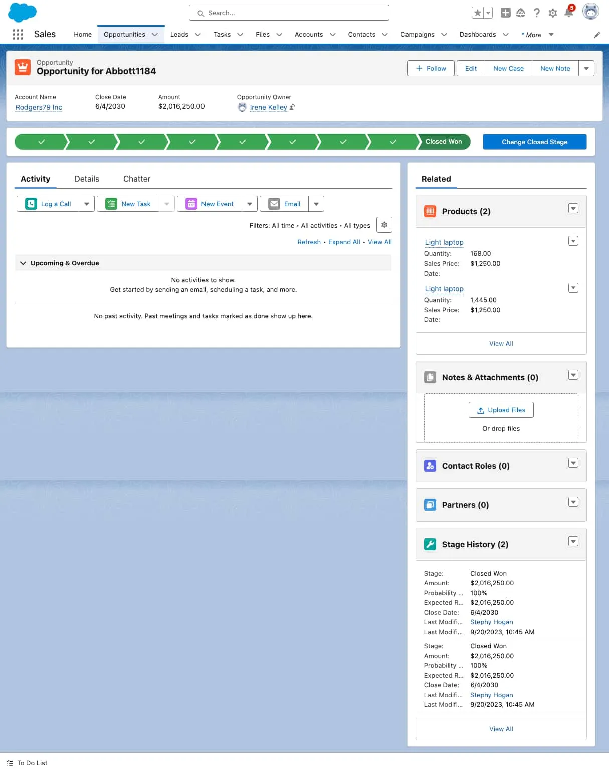Click the Upload Files button
The width and height of the screenshot is (609, 773).
click(501, 410)
